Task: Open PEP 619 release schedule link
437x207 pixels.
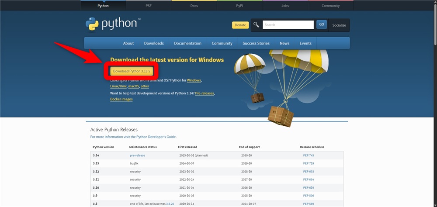Action: point(309,188)
